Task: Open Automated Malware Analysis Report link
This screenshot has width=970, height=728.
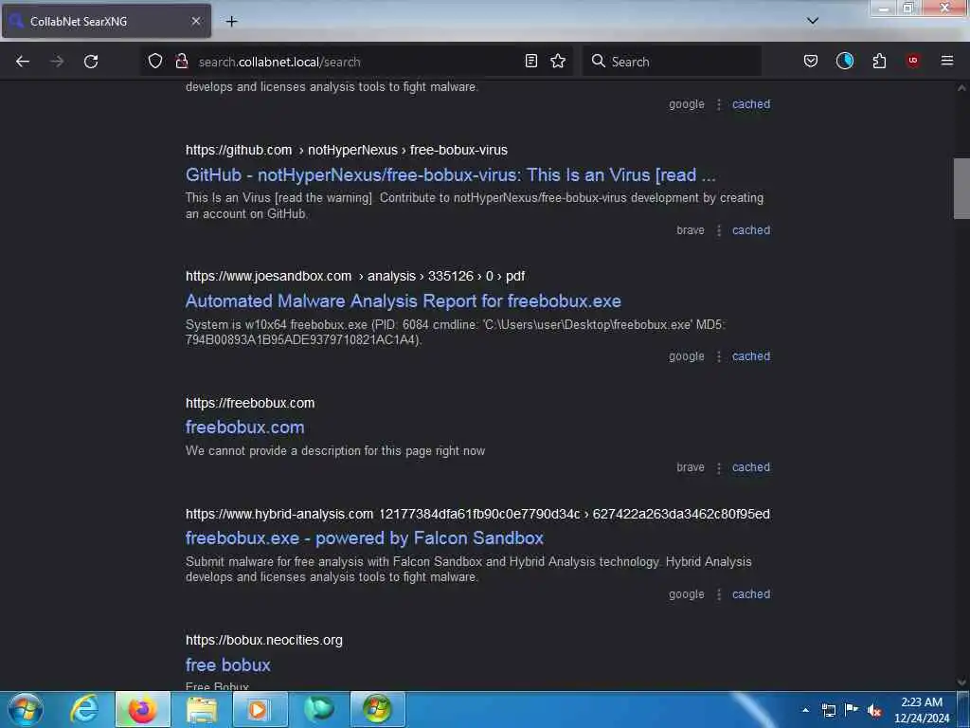Action: [404, 300]
